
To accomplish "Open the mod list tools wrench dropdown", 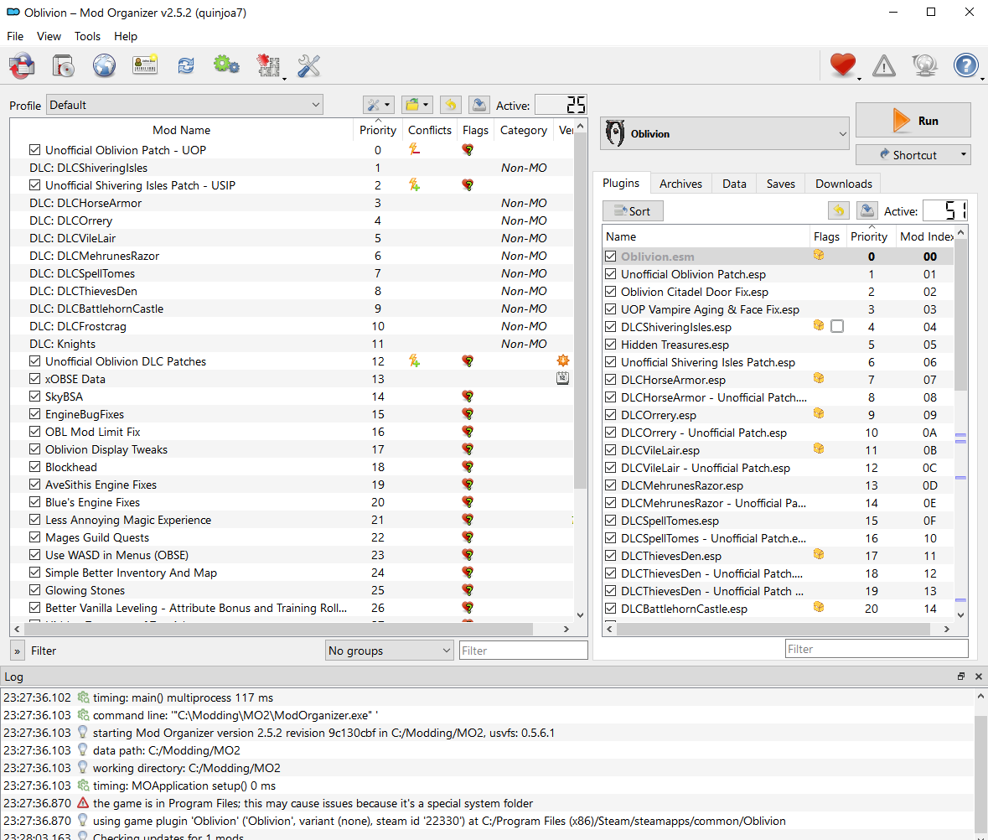I will 379,105.
